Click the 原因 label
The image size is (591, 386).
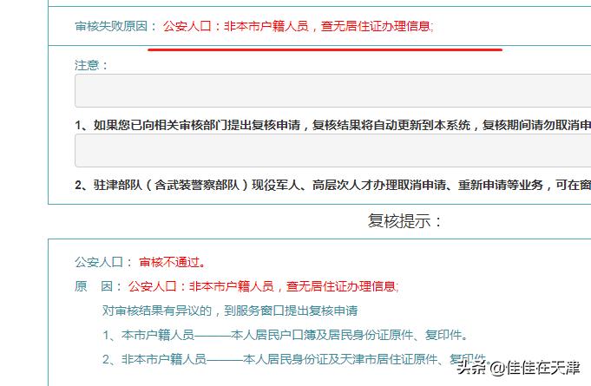98,286
